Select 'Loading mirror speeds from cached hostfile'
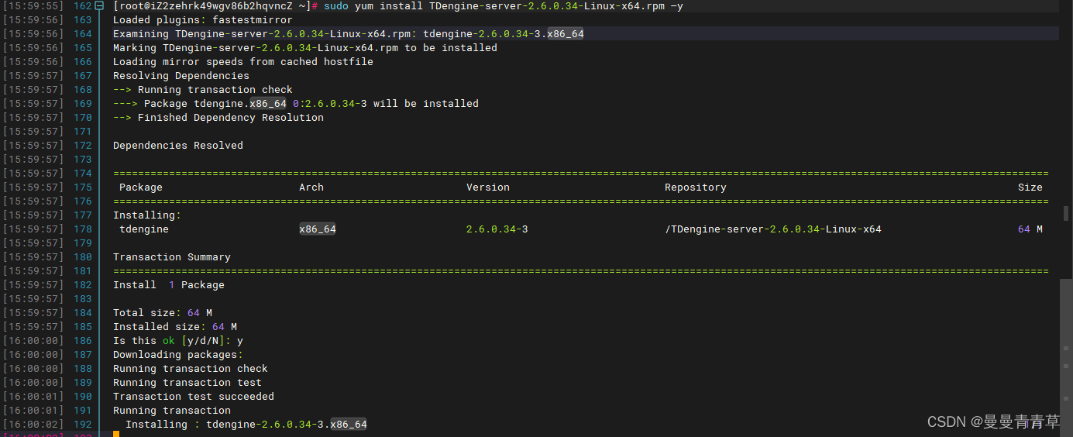1073x437 pixels. [x=243, y=62]
